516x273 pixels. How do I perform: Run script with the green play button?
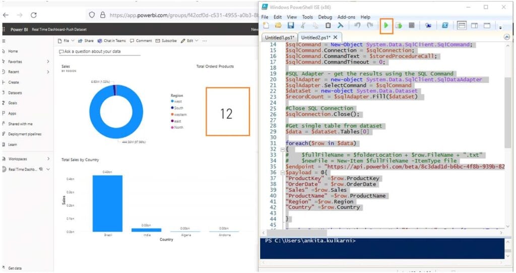point(386,25)
